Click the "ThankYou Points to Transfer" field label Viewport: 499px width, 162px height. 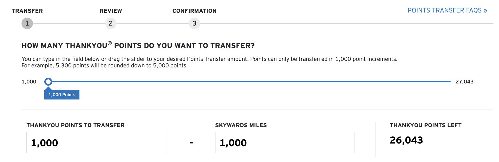point(75,125)
